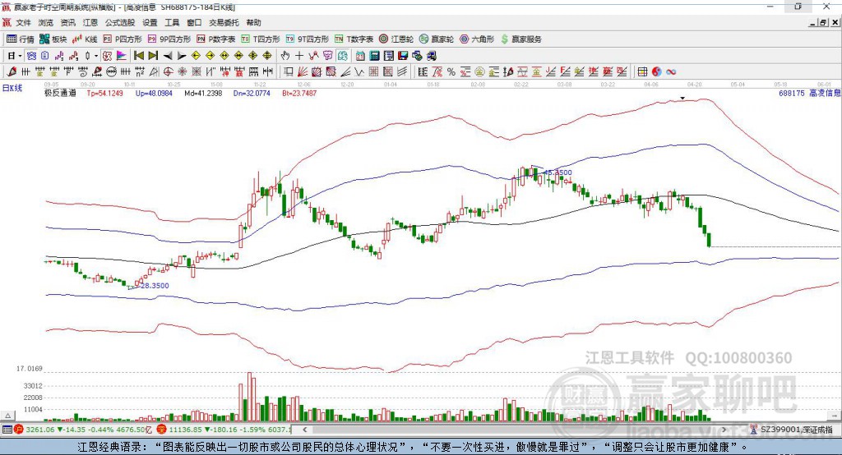Open the 交易委托 menu
The width and height of the screenshot is (842, 455).
pyautogui.click(x=224, y=22)
